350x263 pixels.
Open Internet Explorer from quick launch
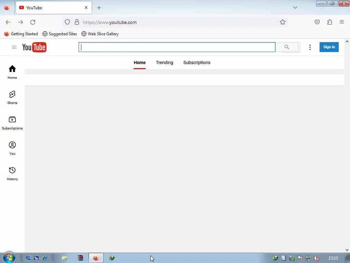pos(44,258)
